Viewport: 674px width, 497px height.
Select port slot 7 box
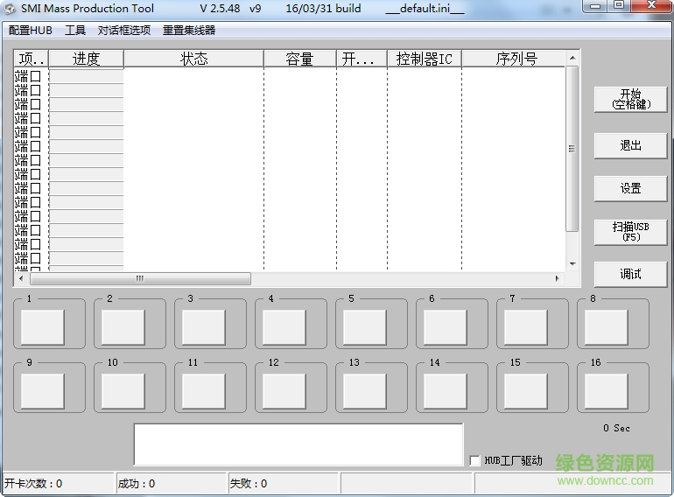coord(526,327)
